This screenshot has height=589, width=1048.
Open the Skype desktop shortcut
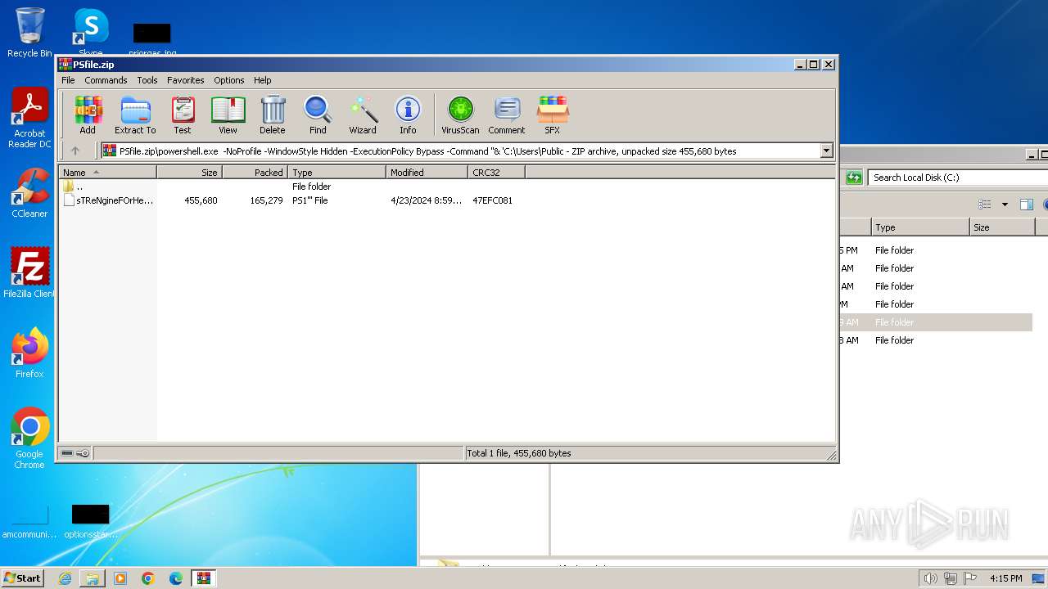(x=91, y=33)
